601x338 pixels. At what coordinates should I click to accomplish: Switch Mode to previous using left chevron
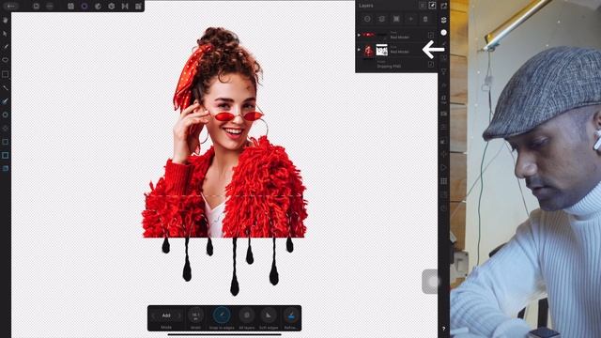153,315
